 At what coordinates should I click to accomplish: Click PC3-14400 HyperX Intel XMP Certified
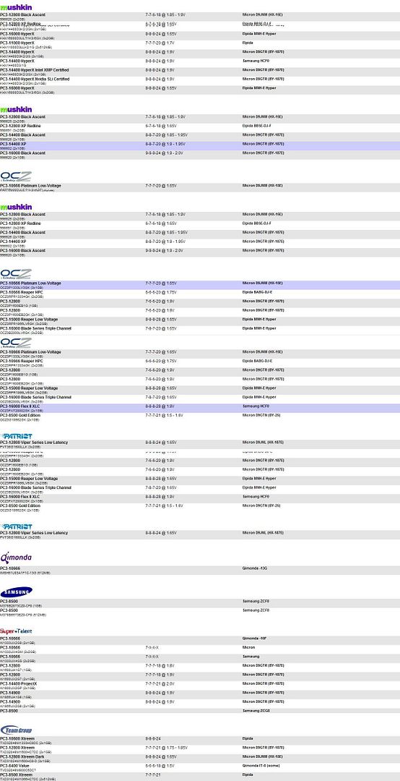pyautogui.click(x=35, y=70)
